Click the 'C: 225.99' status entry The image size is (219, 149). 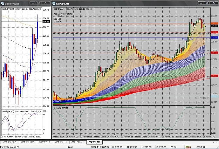coord(162,147)
